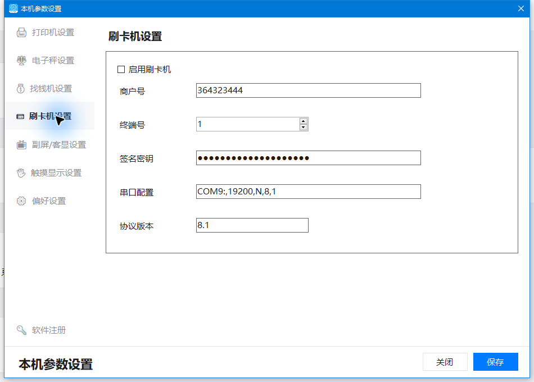Viewport: 534px width, 382px height.
Task: Click the 协议版本 label text
Action: [136, 226]
